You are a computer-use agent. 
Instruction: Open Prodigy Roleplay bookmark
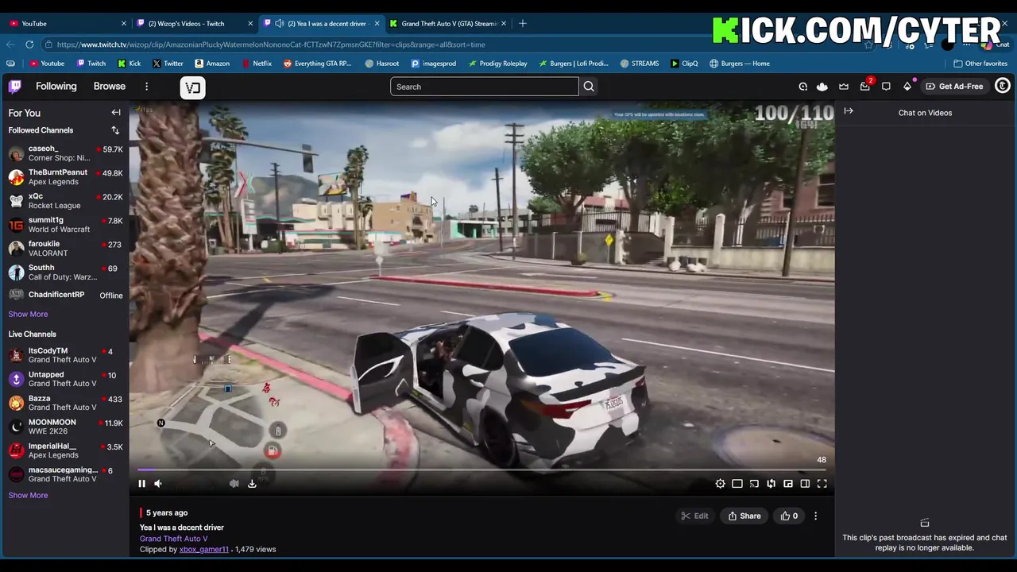click(497, 64)
